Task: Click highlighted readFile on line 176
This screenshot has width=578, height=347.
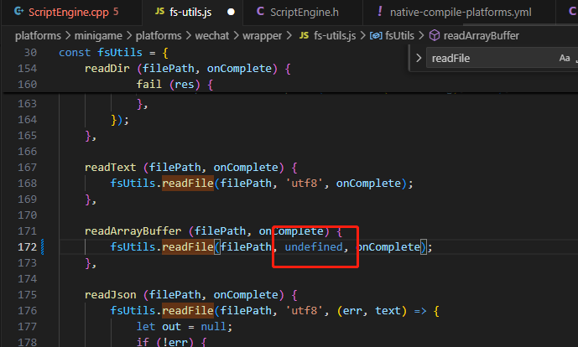Action: (x=188, y=310)
